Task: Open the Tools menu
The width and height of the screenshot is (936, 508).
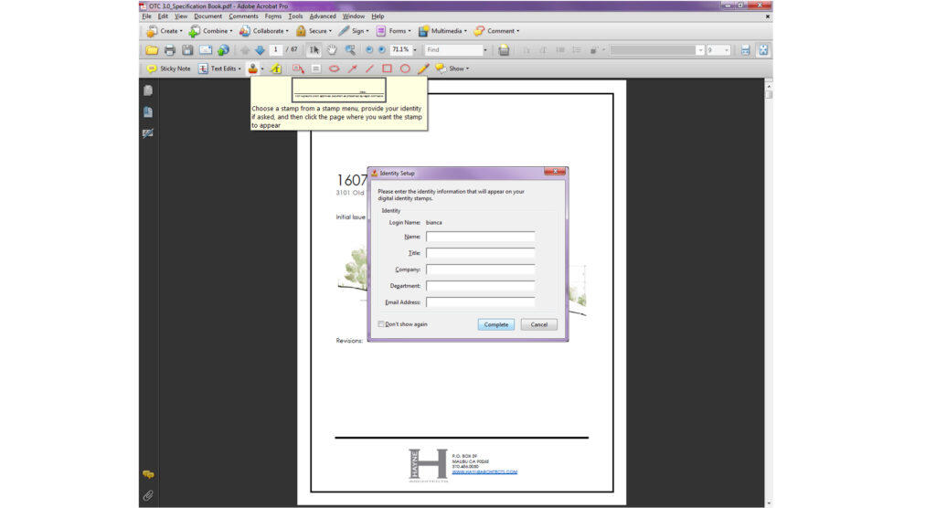Action: pos(295,16)
